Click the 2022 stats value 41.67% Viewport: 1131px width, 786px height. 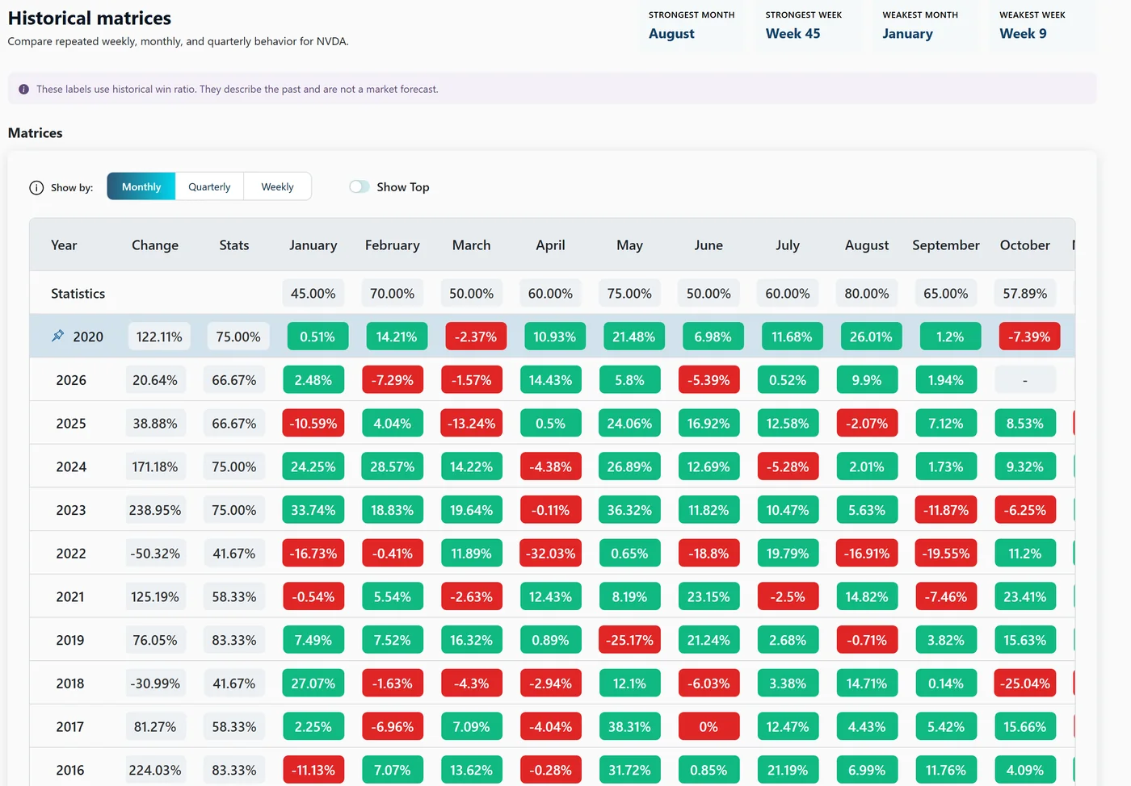click(234, 554)
